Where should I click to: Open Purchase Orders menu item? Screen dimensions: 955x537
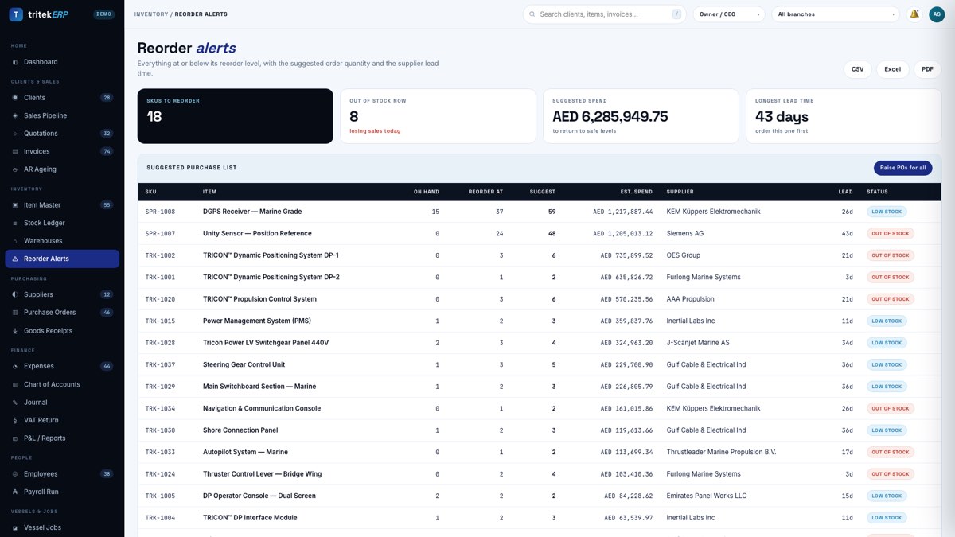pos(62,313)
